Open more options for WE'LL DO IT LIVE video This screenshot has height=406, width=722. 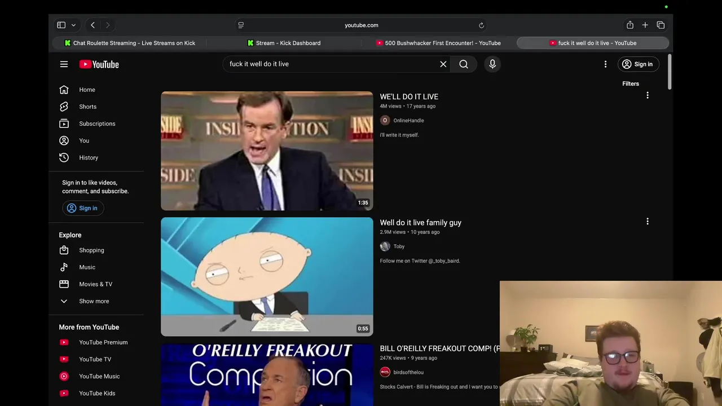pyautogui.click(x=648, y=95)
